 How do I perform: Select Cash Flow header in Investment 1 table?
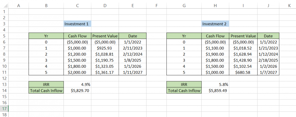click(x=77, y=36)
